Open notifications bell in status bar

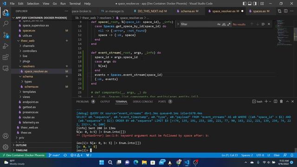292,155
